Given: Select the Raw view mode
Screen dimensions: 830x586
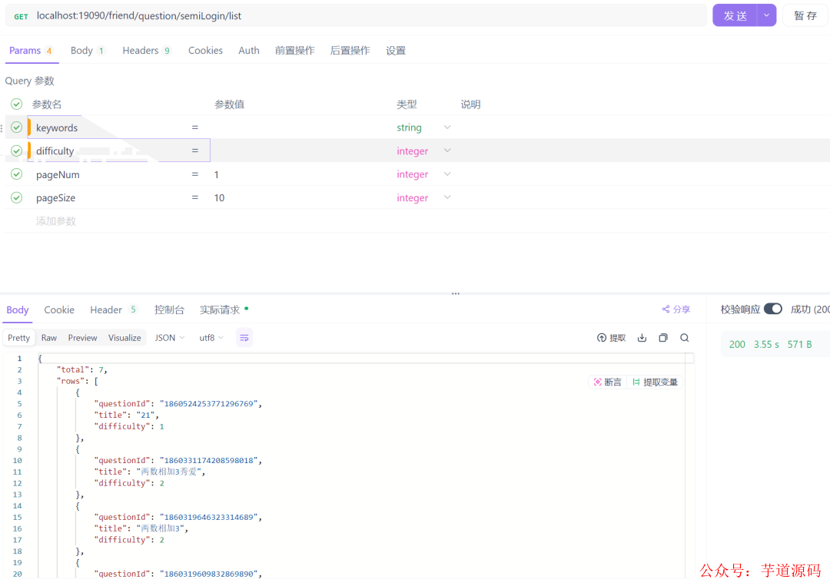Looking at the screenshot, I should (x=48, y=338).
